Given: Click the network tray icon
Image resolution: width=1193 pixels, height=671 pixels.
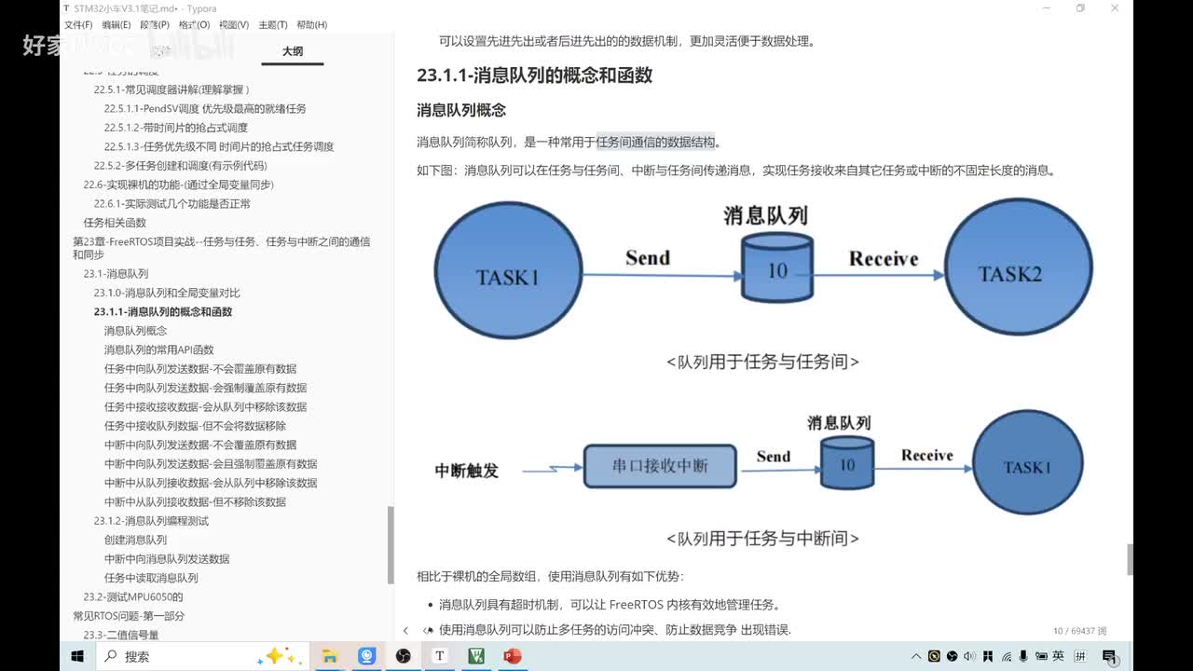Looking at the screenshot, I should tap(1007, 656).
